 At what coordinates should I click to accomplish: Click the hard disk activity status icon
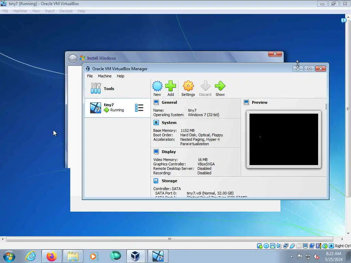(x=259, y=246)
